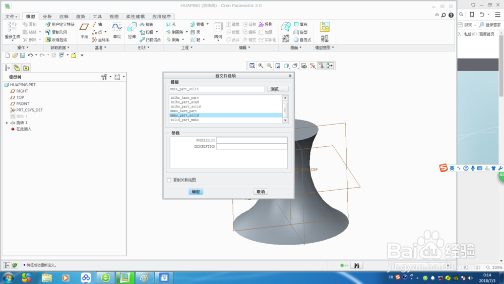This screenshot has height=284, width=504.
Task: Toggle spin center display icon
Action: click(330, 66)
